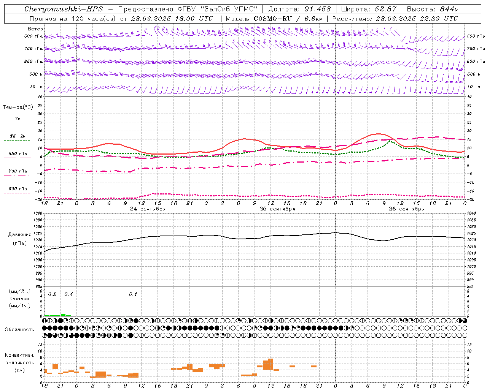The width and height of the screenshot is (487, 389).
Task: Click the precipitation value '0.4'
Action: click(68, 294)
